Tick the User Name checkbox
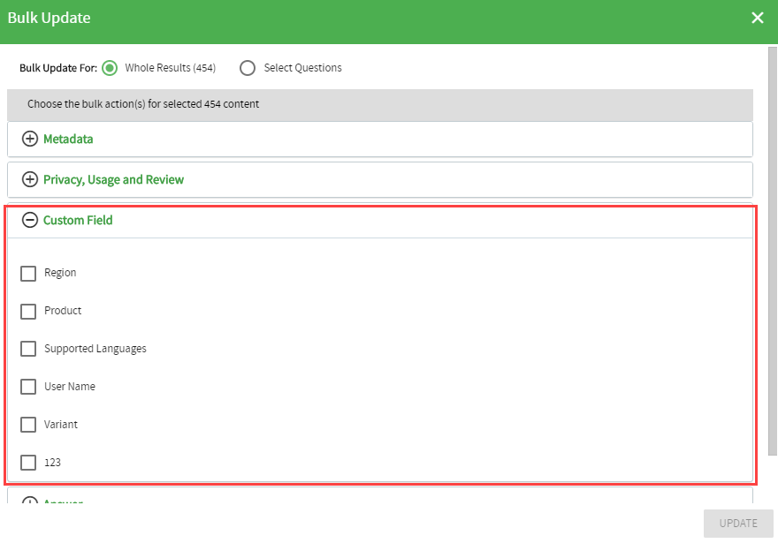Screen dimensions: 778x543 [x=28, y=387]
